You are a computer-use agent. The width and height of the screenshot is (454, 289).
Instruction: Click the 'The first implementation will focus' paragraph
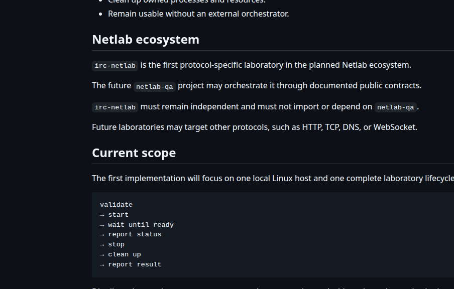[273, 179]
